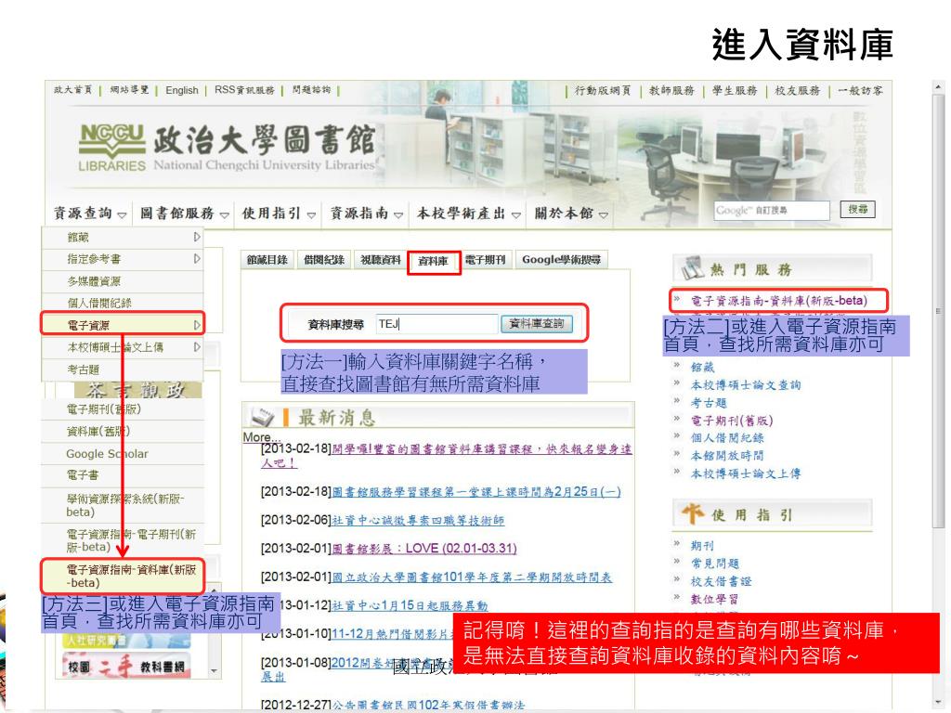Expand 電子資源 submenu arrow
Viewport: 951px width, 713px height.
pos(197,325)
